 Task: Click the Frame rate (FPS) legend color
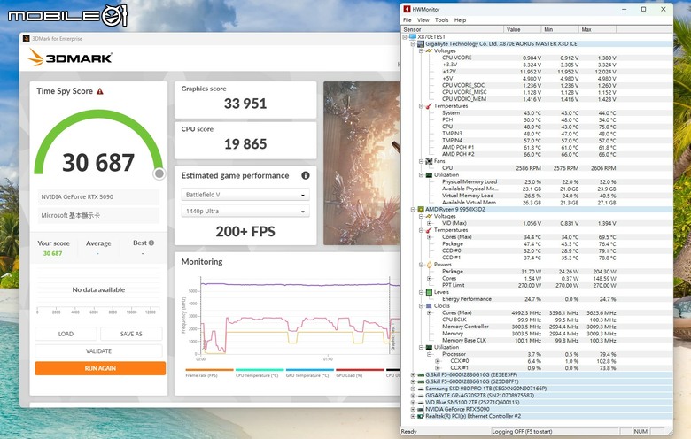pyautogui.click(x=209, y=370)
